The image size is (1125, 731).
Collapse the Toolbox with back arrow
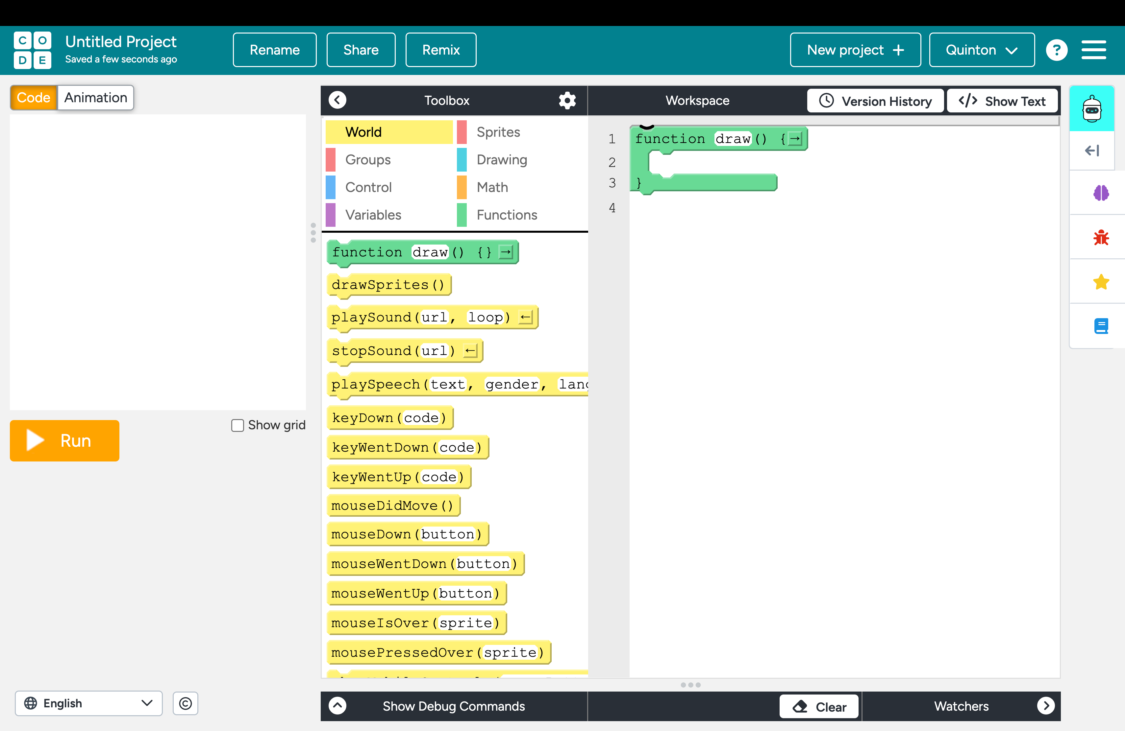pyautogui.click(x=337, y=100)
